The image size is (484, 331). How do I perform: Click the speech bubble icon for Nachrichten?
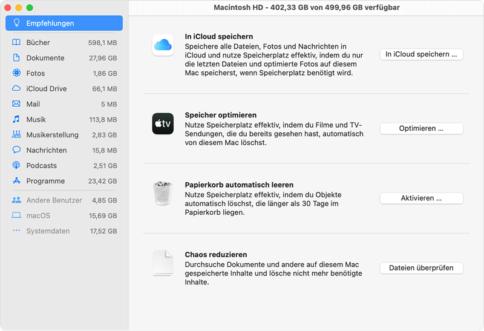(x=16, y=150)
